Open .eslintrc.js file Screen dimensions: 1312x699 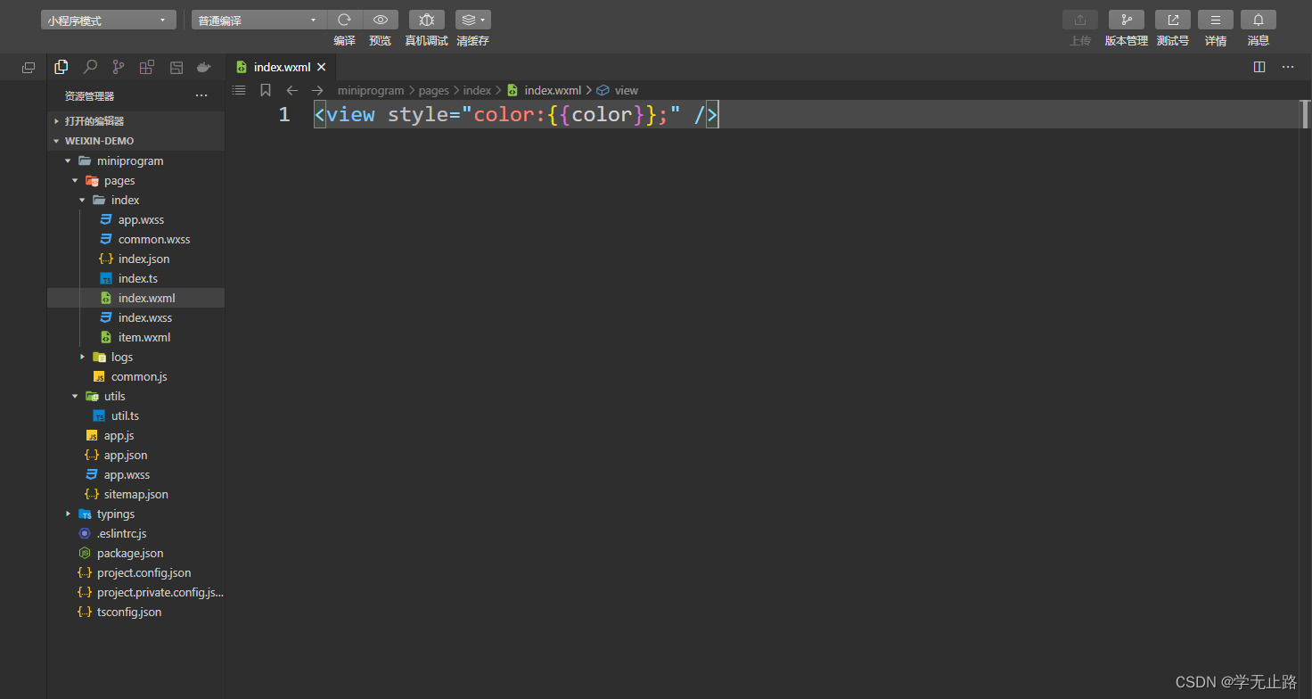point(135,534)
